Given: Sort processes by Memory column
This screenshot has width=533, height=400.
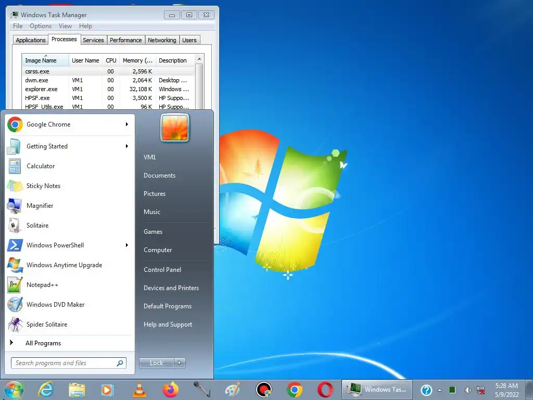Looking at the screenshot, I should coord(137,60).
